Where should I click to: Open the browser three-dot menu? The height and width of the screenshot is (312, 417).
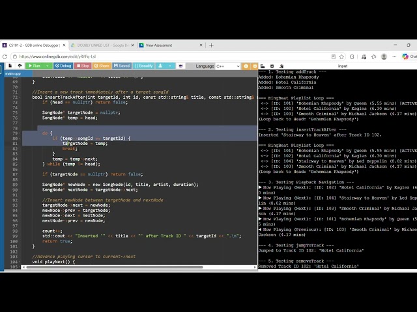coord(394,57)
